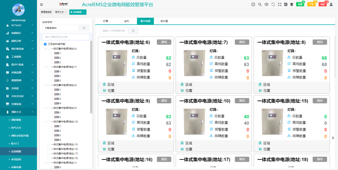
Task: Click the tree keyword filter input
Action: [x=66, y=37]
